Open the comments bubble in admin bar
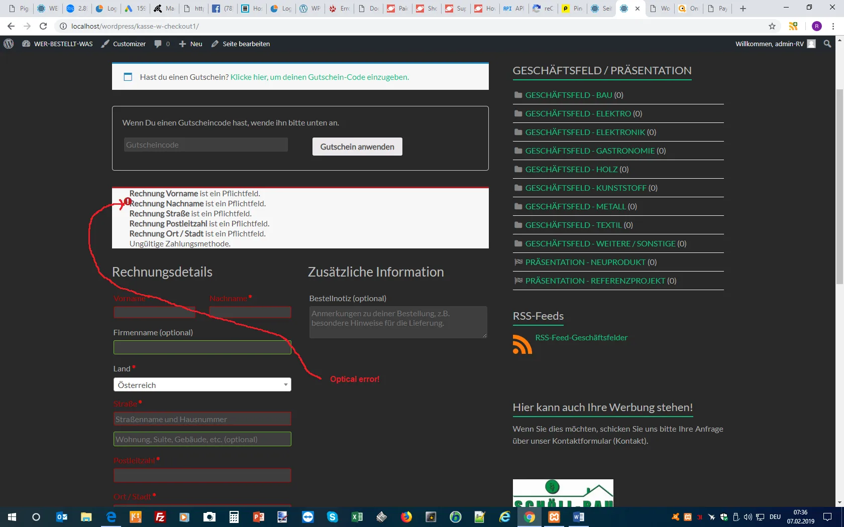The width and height of the screenshot is (844, 527). pos(162,44)
